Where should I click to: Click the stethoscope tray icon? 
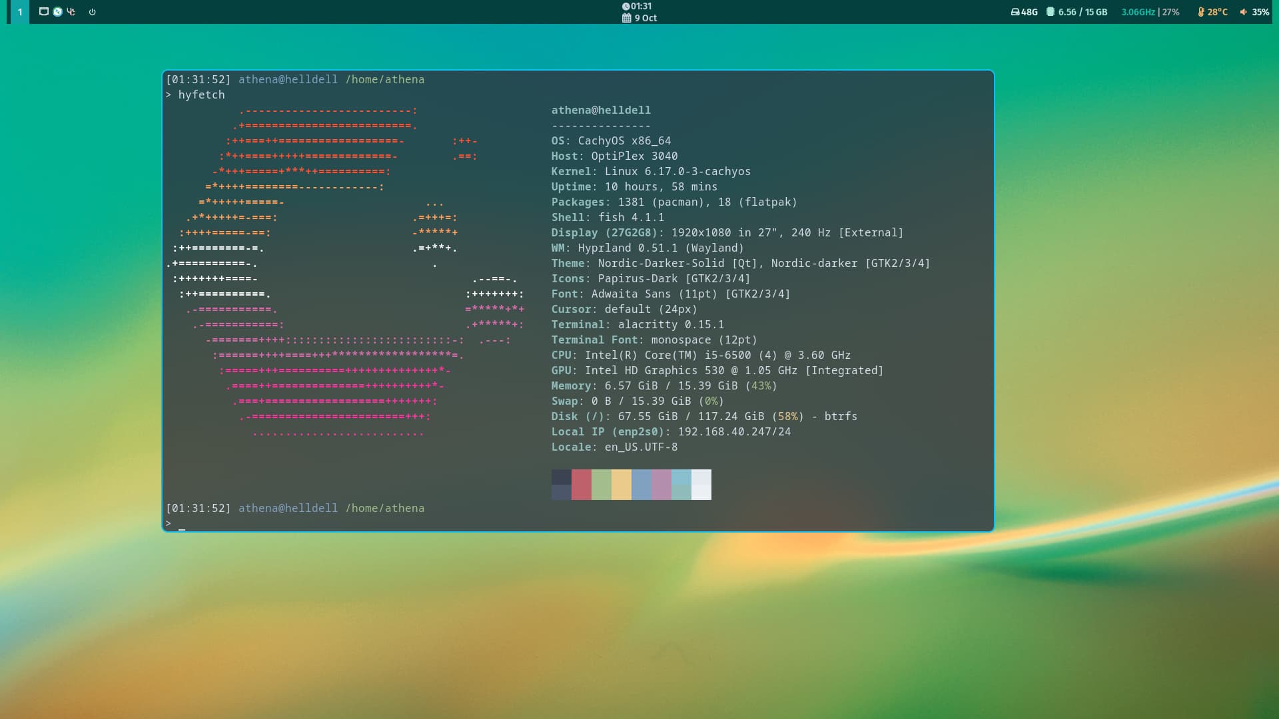71,11
